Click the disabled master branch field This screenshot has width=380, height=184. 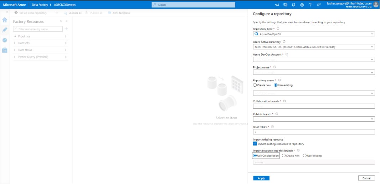click(x=314, y=162)
